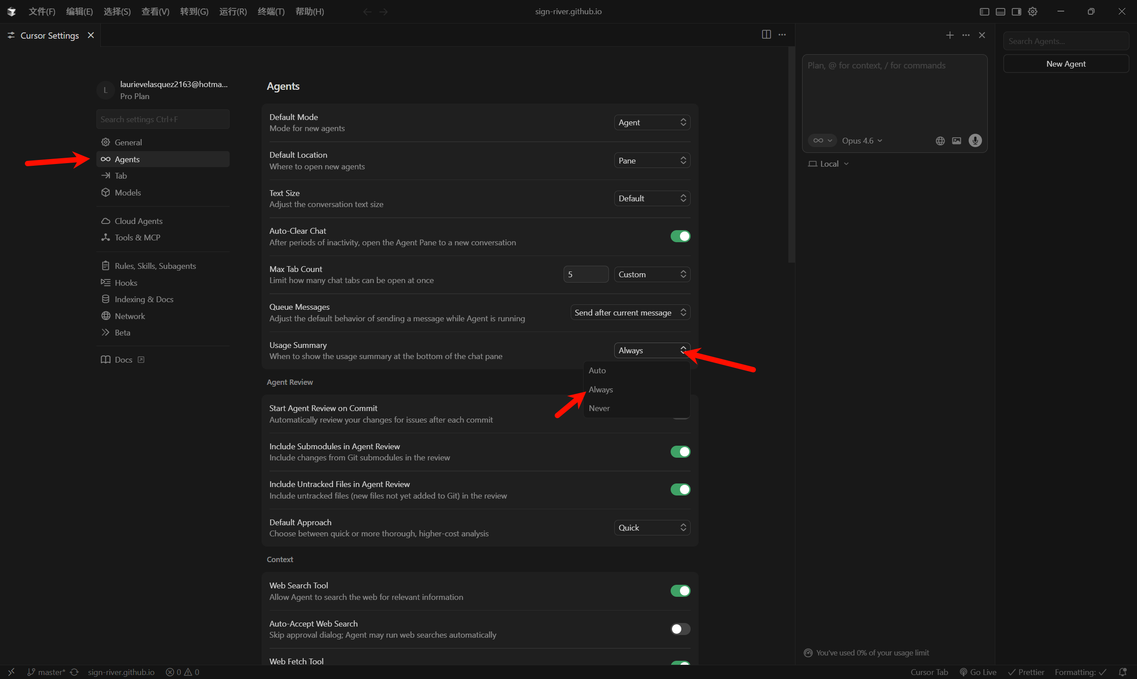Go forward with the right navigation arrow
1137x679 pixels.
tap(384, 12)
